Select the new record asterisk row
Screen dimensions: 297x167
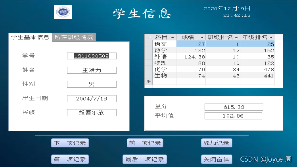tap(149, 82)
